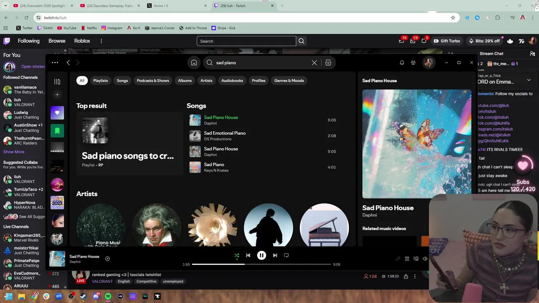Toggle the lyrics microphone icon
The image size is (539, 303).
[398, 259]
